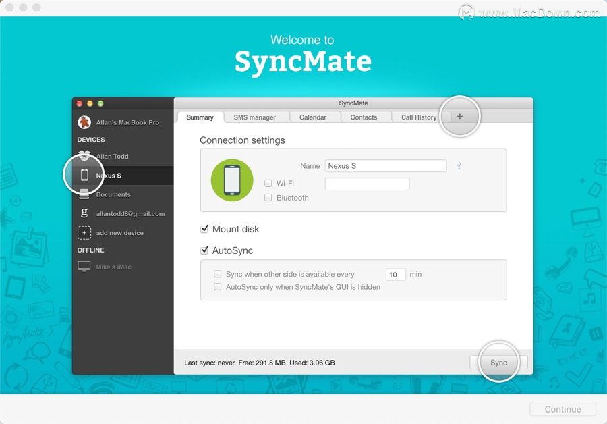Open the Summary tab

(x=200, y=117)
